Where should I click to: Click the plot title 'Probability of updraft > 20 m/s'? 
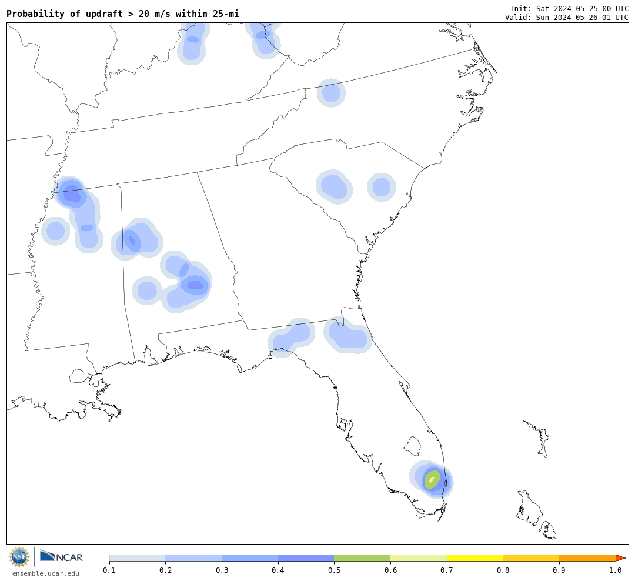point(123,14)
